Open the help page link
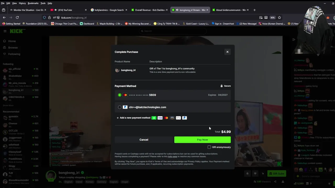 coord(172,156)
